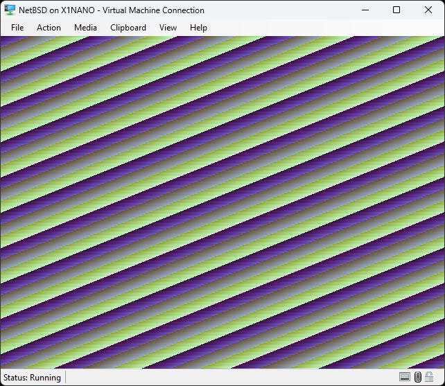Click the 'Status: Running' text
Viewport: 445px width, 386px height.
[32, 378]
